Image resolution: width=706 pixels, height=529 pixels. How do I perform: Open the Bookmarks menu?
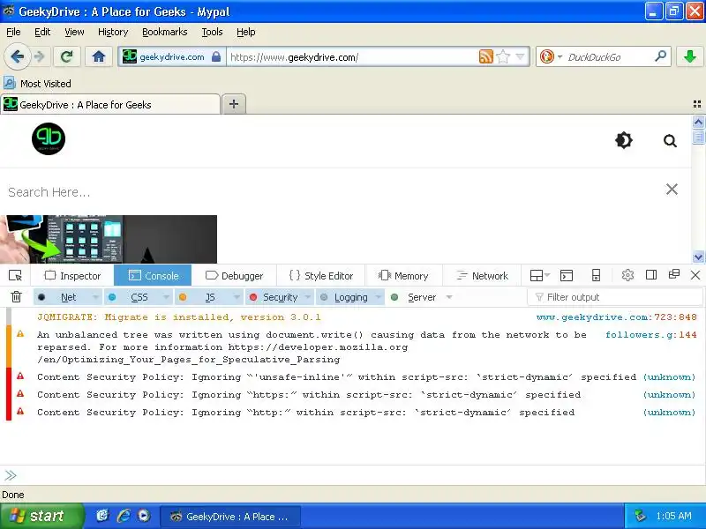tap(164, 32)
